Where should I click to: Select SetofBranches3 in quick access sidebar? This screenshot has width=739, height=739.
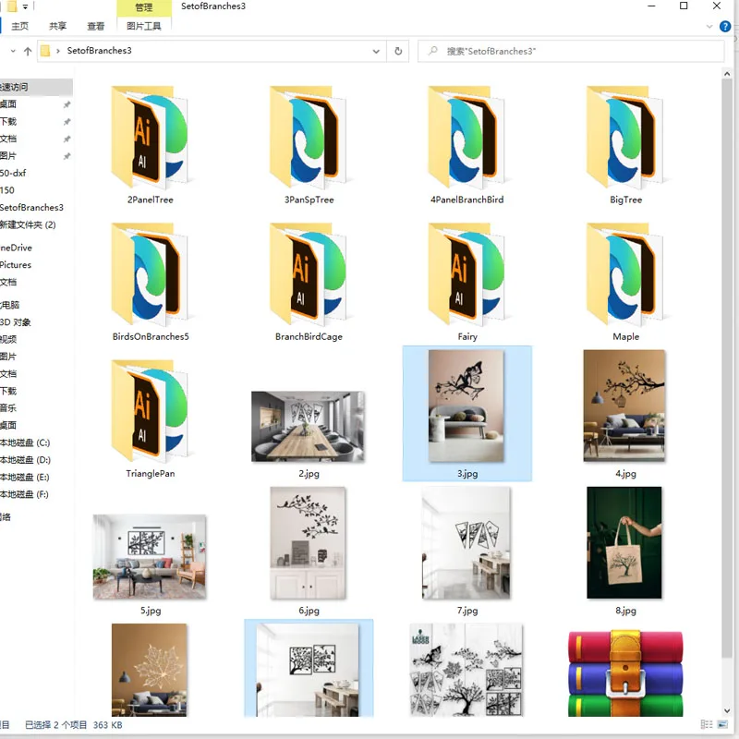[31, 207]
